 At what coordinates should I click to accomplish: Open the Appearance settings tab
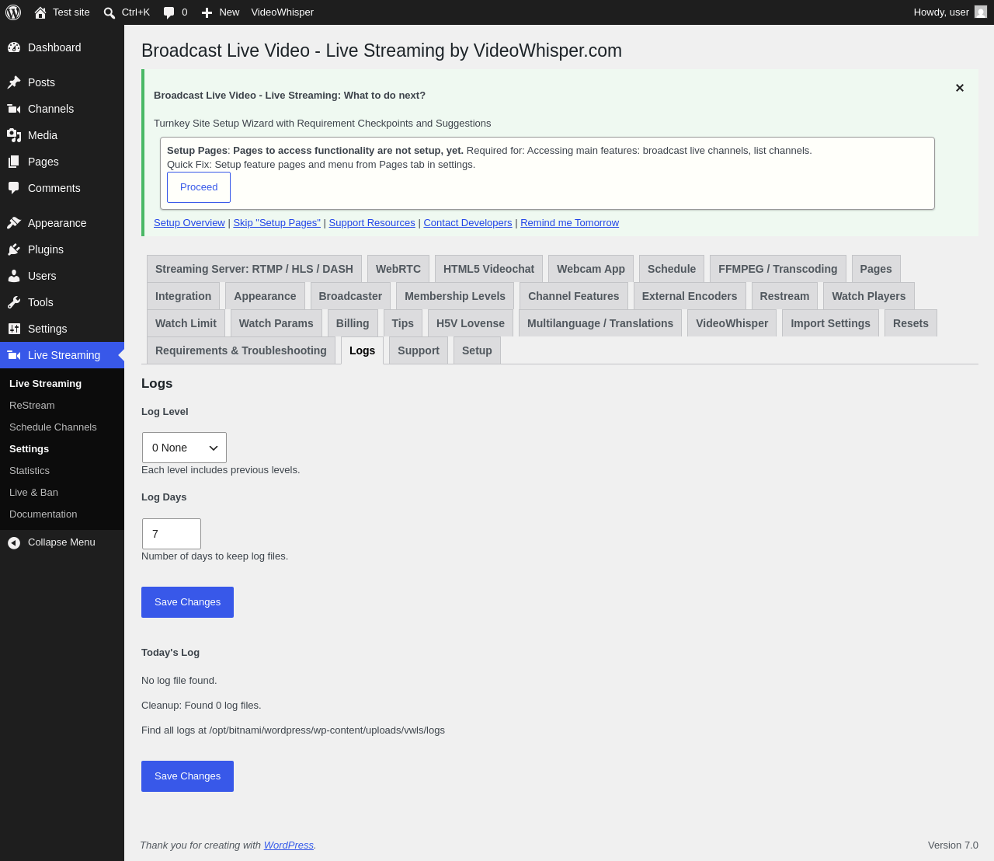click(x=265, y=296)
